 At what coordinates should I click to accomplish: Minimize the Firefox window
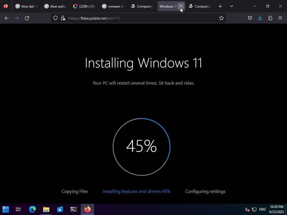(x=254, y=6)
